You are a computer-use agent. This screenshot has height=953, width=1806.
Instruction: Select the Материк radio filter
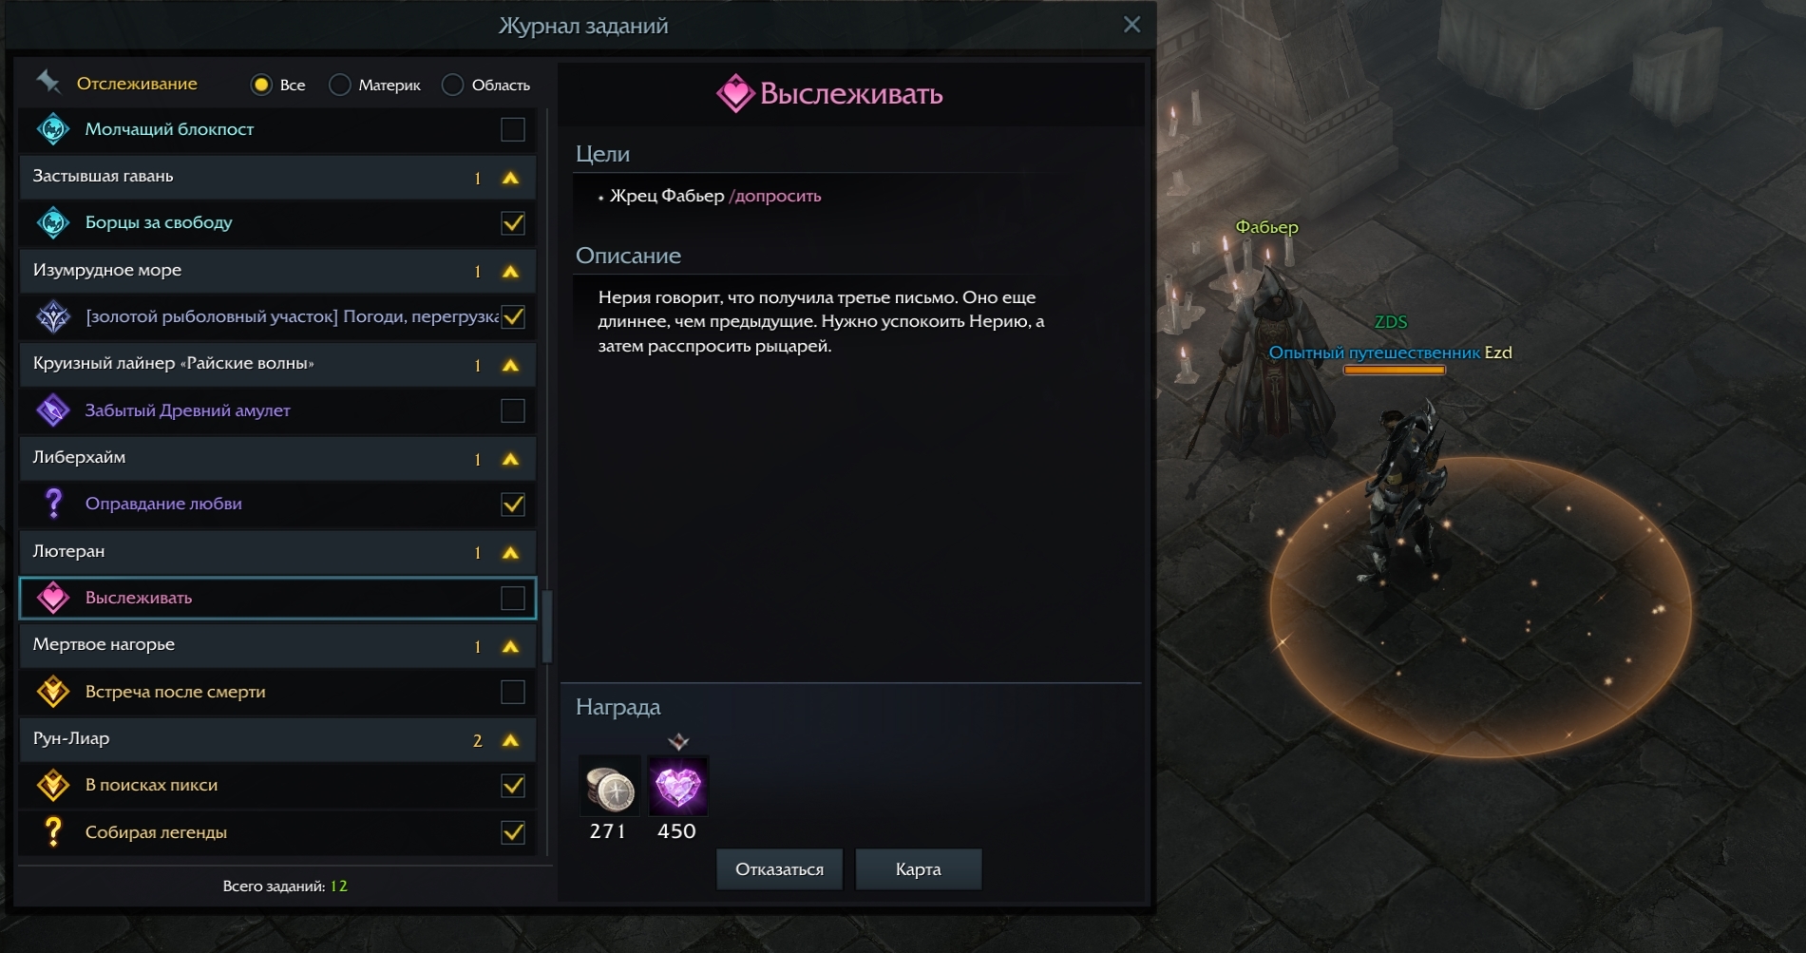click(x=340, y=86)
